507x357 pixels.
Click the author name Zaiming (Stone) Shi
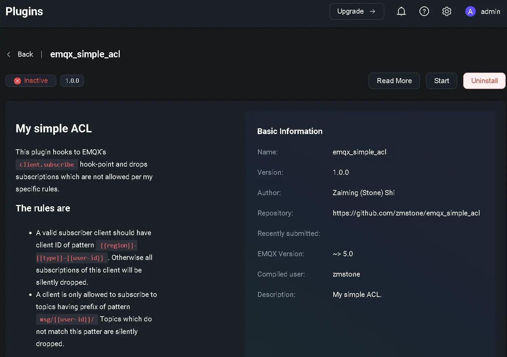pos(364,193)
